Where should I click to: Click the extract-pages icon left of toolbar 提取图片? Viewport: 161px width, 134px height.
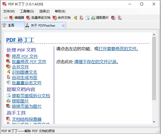coord(87,18)
